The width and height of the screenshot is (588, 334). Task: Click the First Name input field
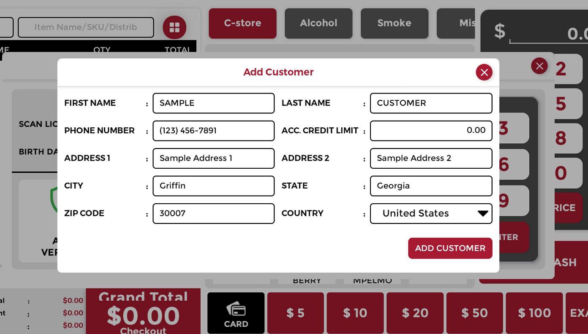tap(213, 103)
